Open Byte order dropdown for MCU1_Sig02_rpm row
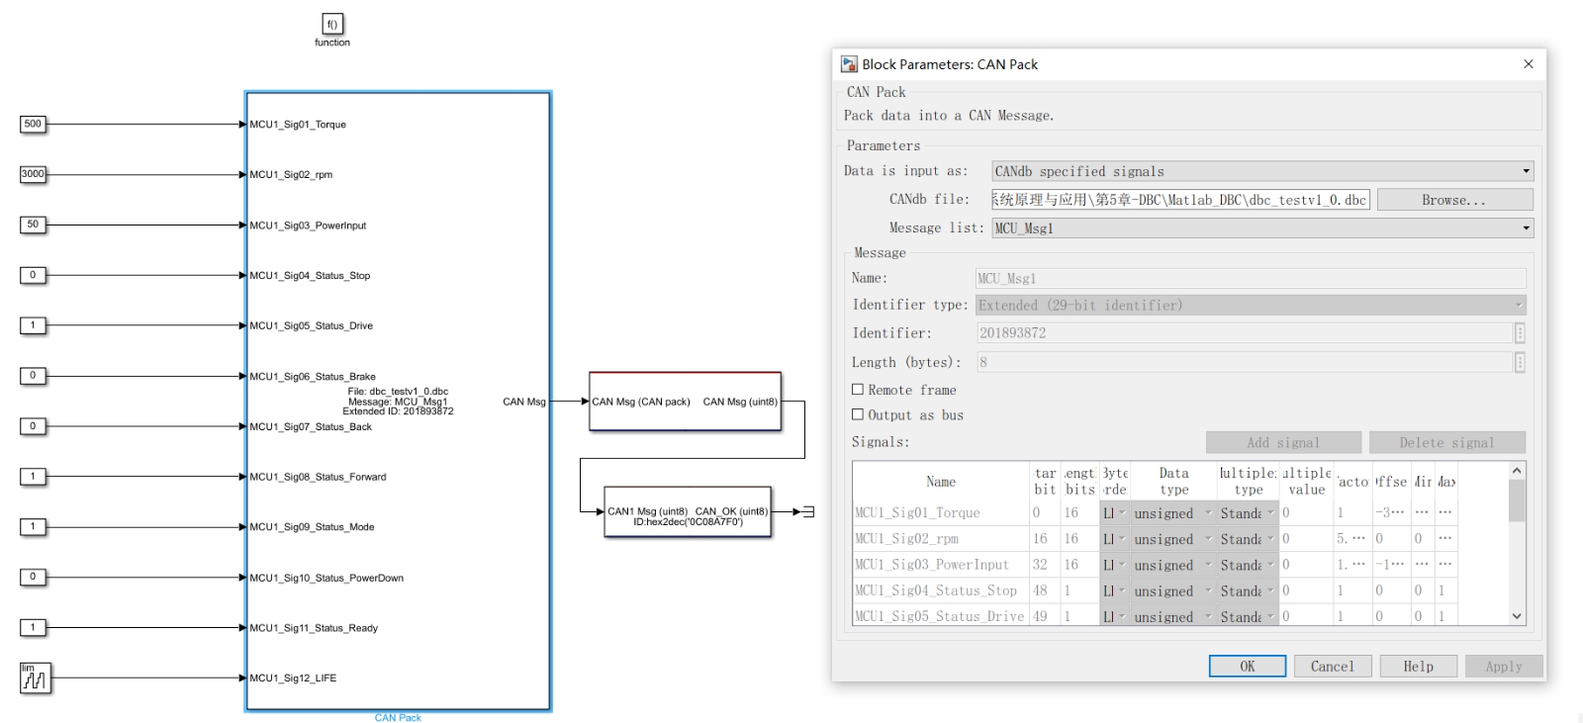This screenshot has width=1583, height=723. pos(1113,539)
